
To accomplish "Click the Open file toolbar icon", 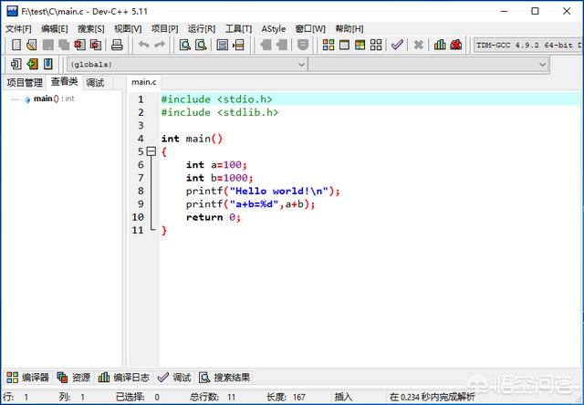I will (x=32, y=45).
